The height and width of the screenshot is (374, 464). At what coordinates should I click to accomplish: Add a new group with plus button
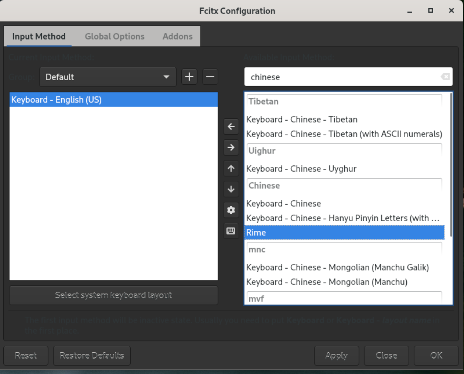pos(189,77)
